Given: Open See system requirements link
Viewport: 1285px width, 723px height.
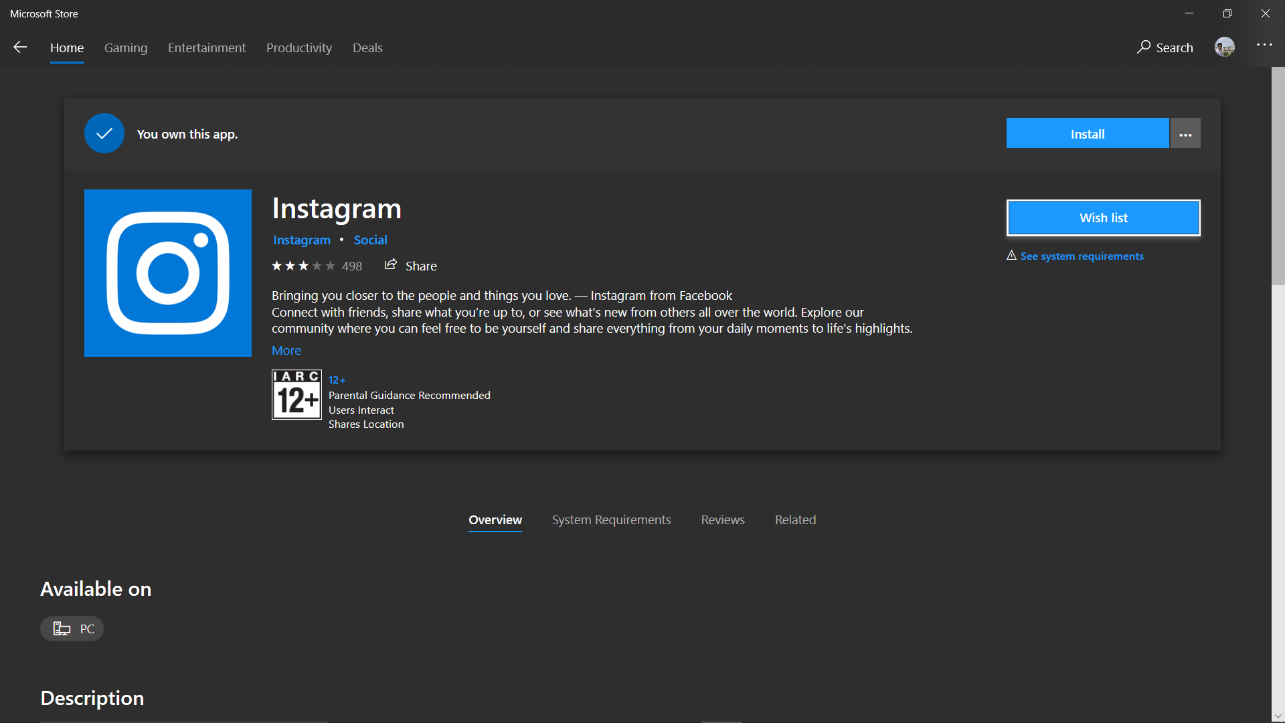Looking at the screenshot, I should click(1082, 256).
